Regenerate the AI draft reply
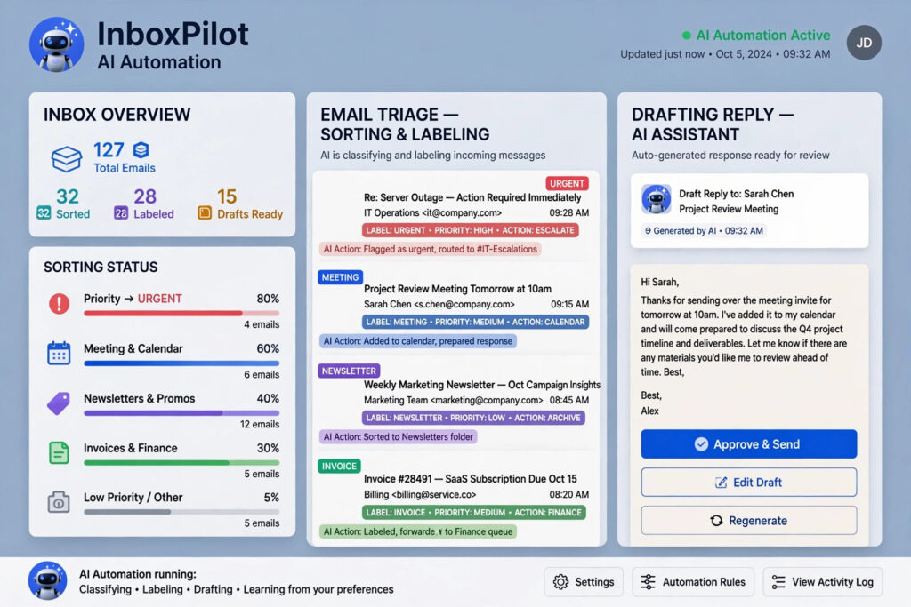This screenshot has height=607, width=911. pos(749,521)
